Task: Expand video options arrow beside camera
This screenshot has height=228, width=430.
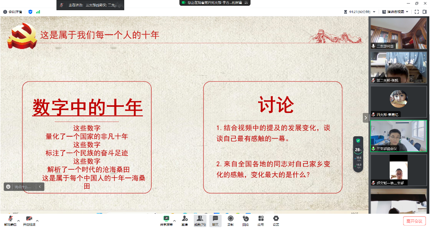Action: tap(37, 220)
